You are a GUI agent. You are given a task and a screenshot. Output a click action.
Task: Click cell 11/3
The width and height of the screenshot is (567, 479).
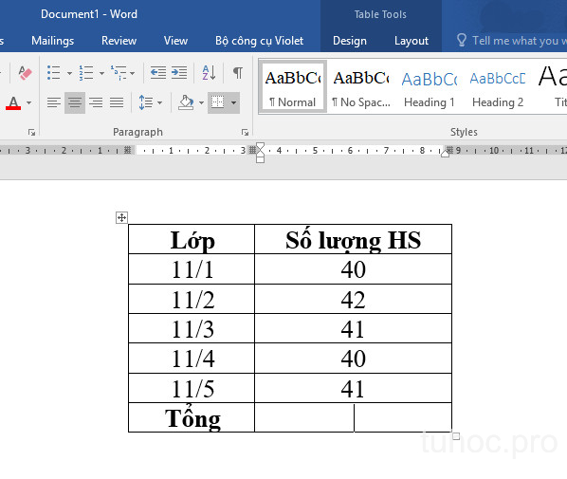pyautogui.click(x=192, y=329)
